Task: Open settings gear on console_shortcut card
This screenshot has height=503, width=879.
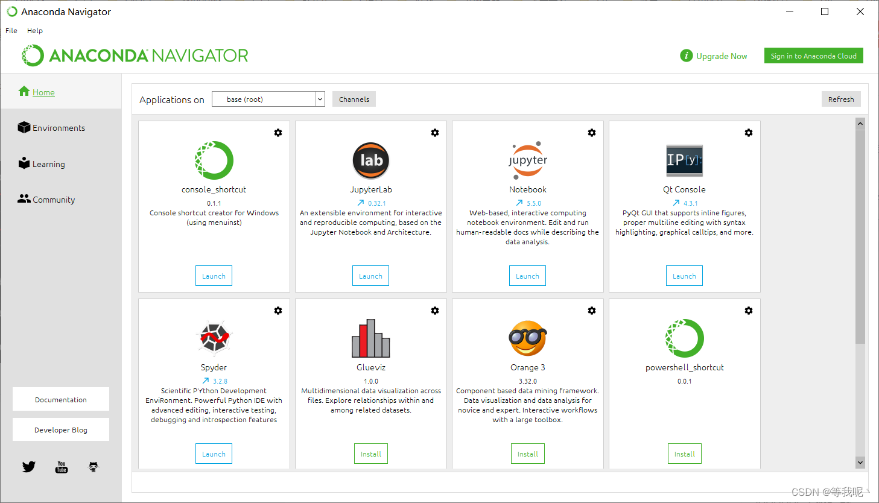Action: pos(278,133)
